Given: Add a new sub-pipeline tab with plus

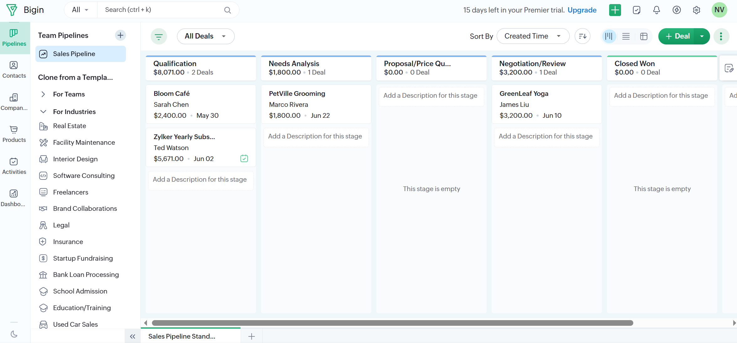Looking at the screenshot, I should (x=251, y=336).
